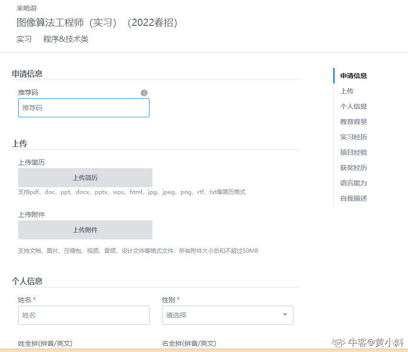This screenshot has height=352, width=408.
Task: Navigate to 项目经验 in the sidebar
Action: pos(353,152)
